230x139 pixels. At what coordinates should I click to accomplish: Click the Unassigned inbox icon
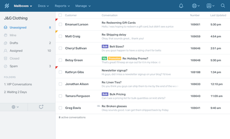(6, 28)
